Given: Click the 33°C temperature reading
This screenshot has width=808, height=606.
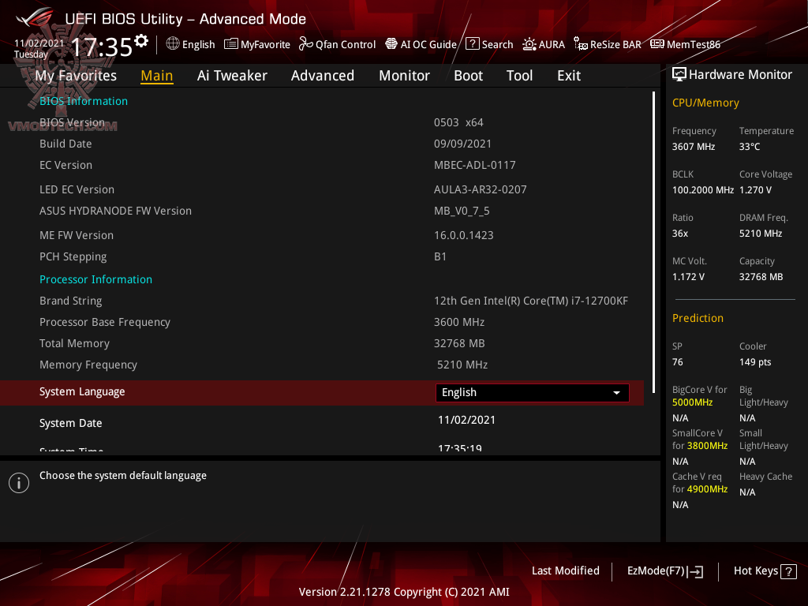Looking at the screenshot, I should click(750, 147).
